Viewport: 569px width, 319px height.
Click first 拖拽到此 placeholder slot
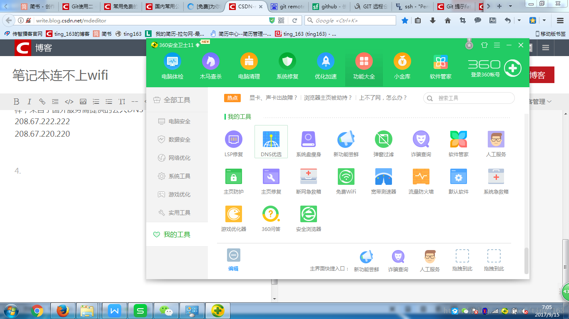coord(462,261)
